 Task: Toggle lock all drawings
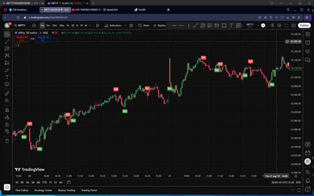[7, 124]
